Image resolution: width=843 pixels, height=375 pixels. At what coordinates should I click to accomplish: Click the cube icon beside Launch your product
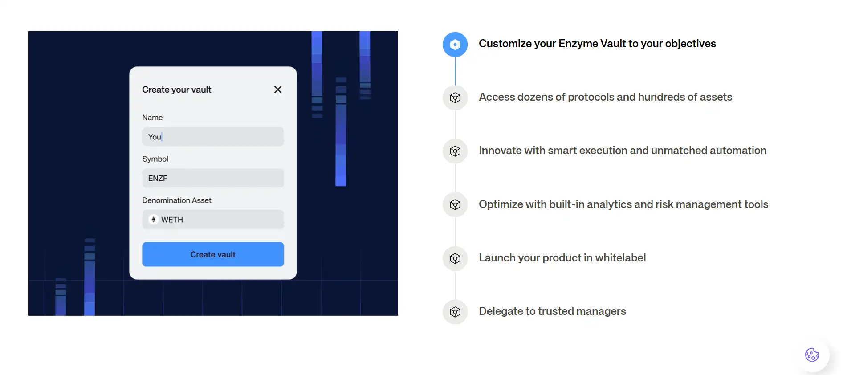(455, 258)
